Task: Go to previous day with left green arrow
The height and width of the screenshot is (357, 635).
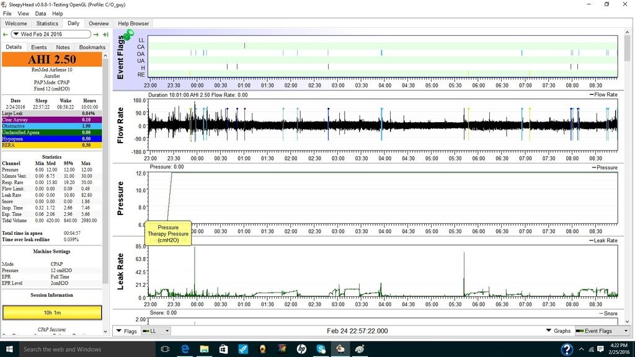Action: (5, 35)
